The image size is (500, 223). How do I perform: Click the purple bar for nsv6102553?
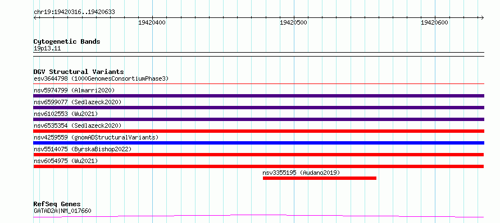click(258, 119)
